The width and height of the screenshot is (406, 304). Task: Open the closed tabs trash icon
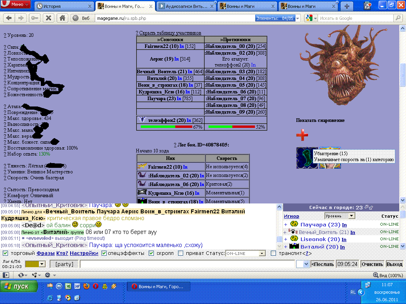(368, 6)
